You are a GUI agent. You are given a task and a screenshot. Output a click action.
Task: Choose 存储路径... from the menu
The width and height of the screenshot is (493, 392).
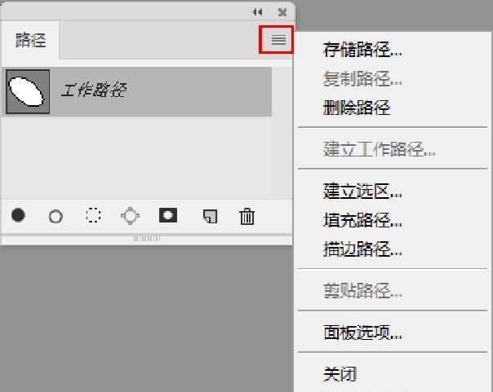click(363, 50)
